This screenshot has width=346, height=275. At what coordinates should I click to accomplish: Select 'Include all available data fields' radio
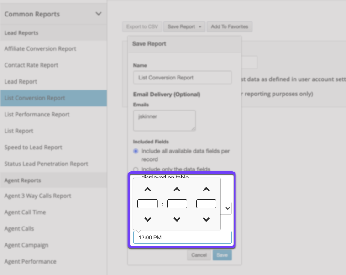tap(136, 151)
